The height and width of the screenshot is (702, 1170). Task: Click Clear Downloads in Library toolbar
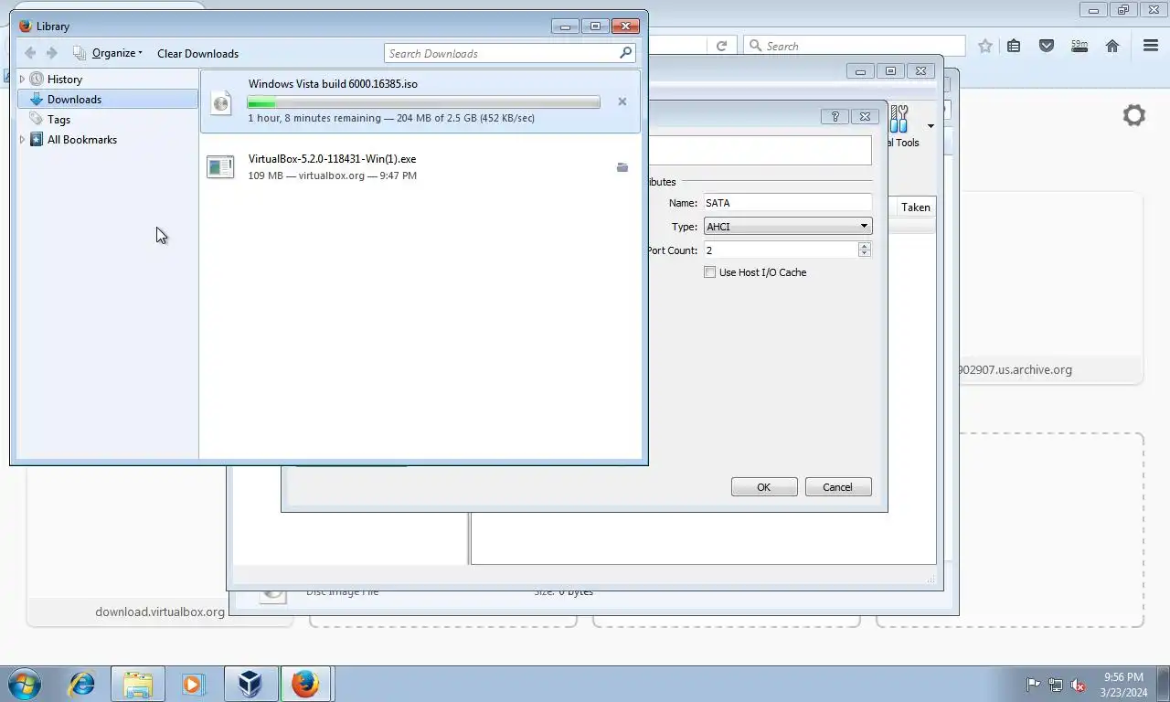click(x=197, y=53)
